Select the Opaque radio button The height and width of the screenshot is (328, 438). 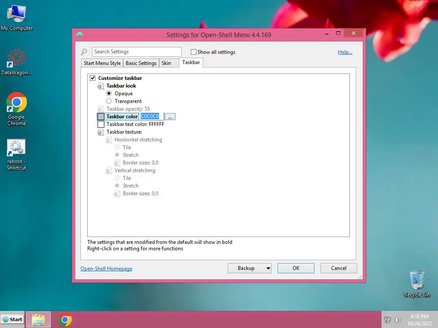(x=109, y=94)
